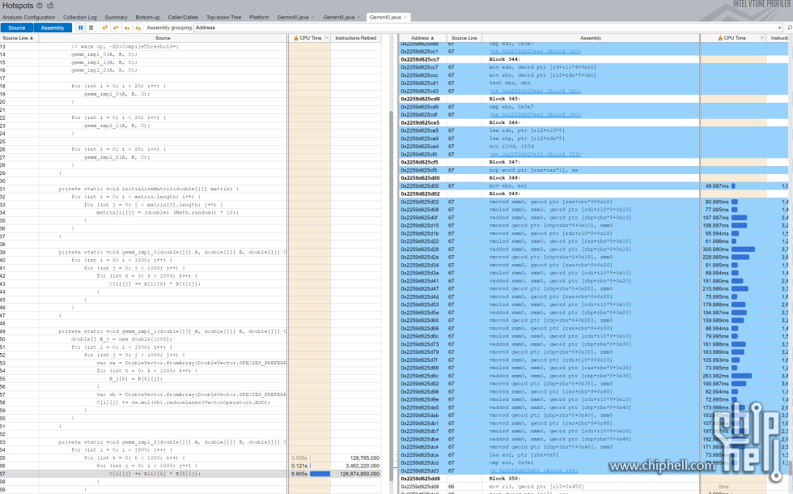This screenshot has height=494, width=793.
Task: Follow the jl Block 348 link
Action: coord(535,471)
